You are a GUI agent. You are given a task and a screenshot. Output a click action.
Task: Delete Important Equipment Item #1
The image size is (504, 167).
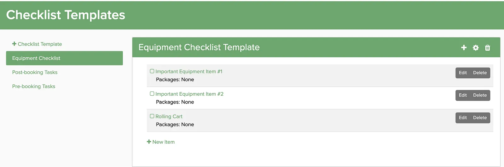480,73
